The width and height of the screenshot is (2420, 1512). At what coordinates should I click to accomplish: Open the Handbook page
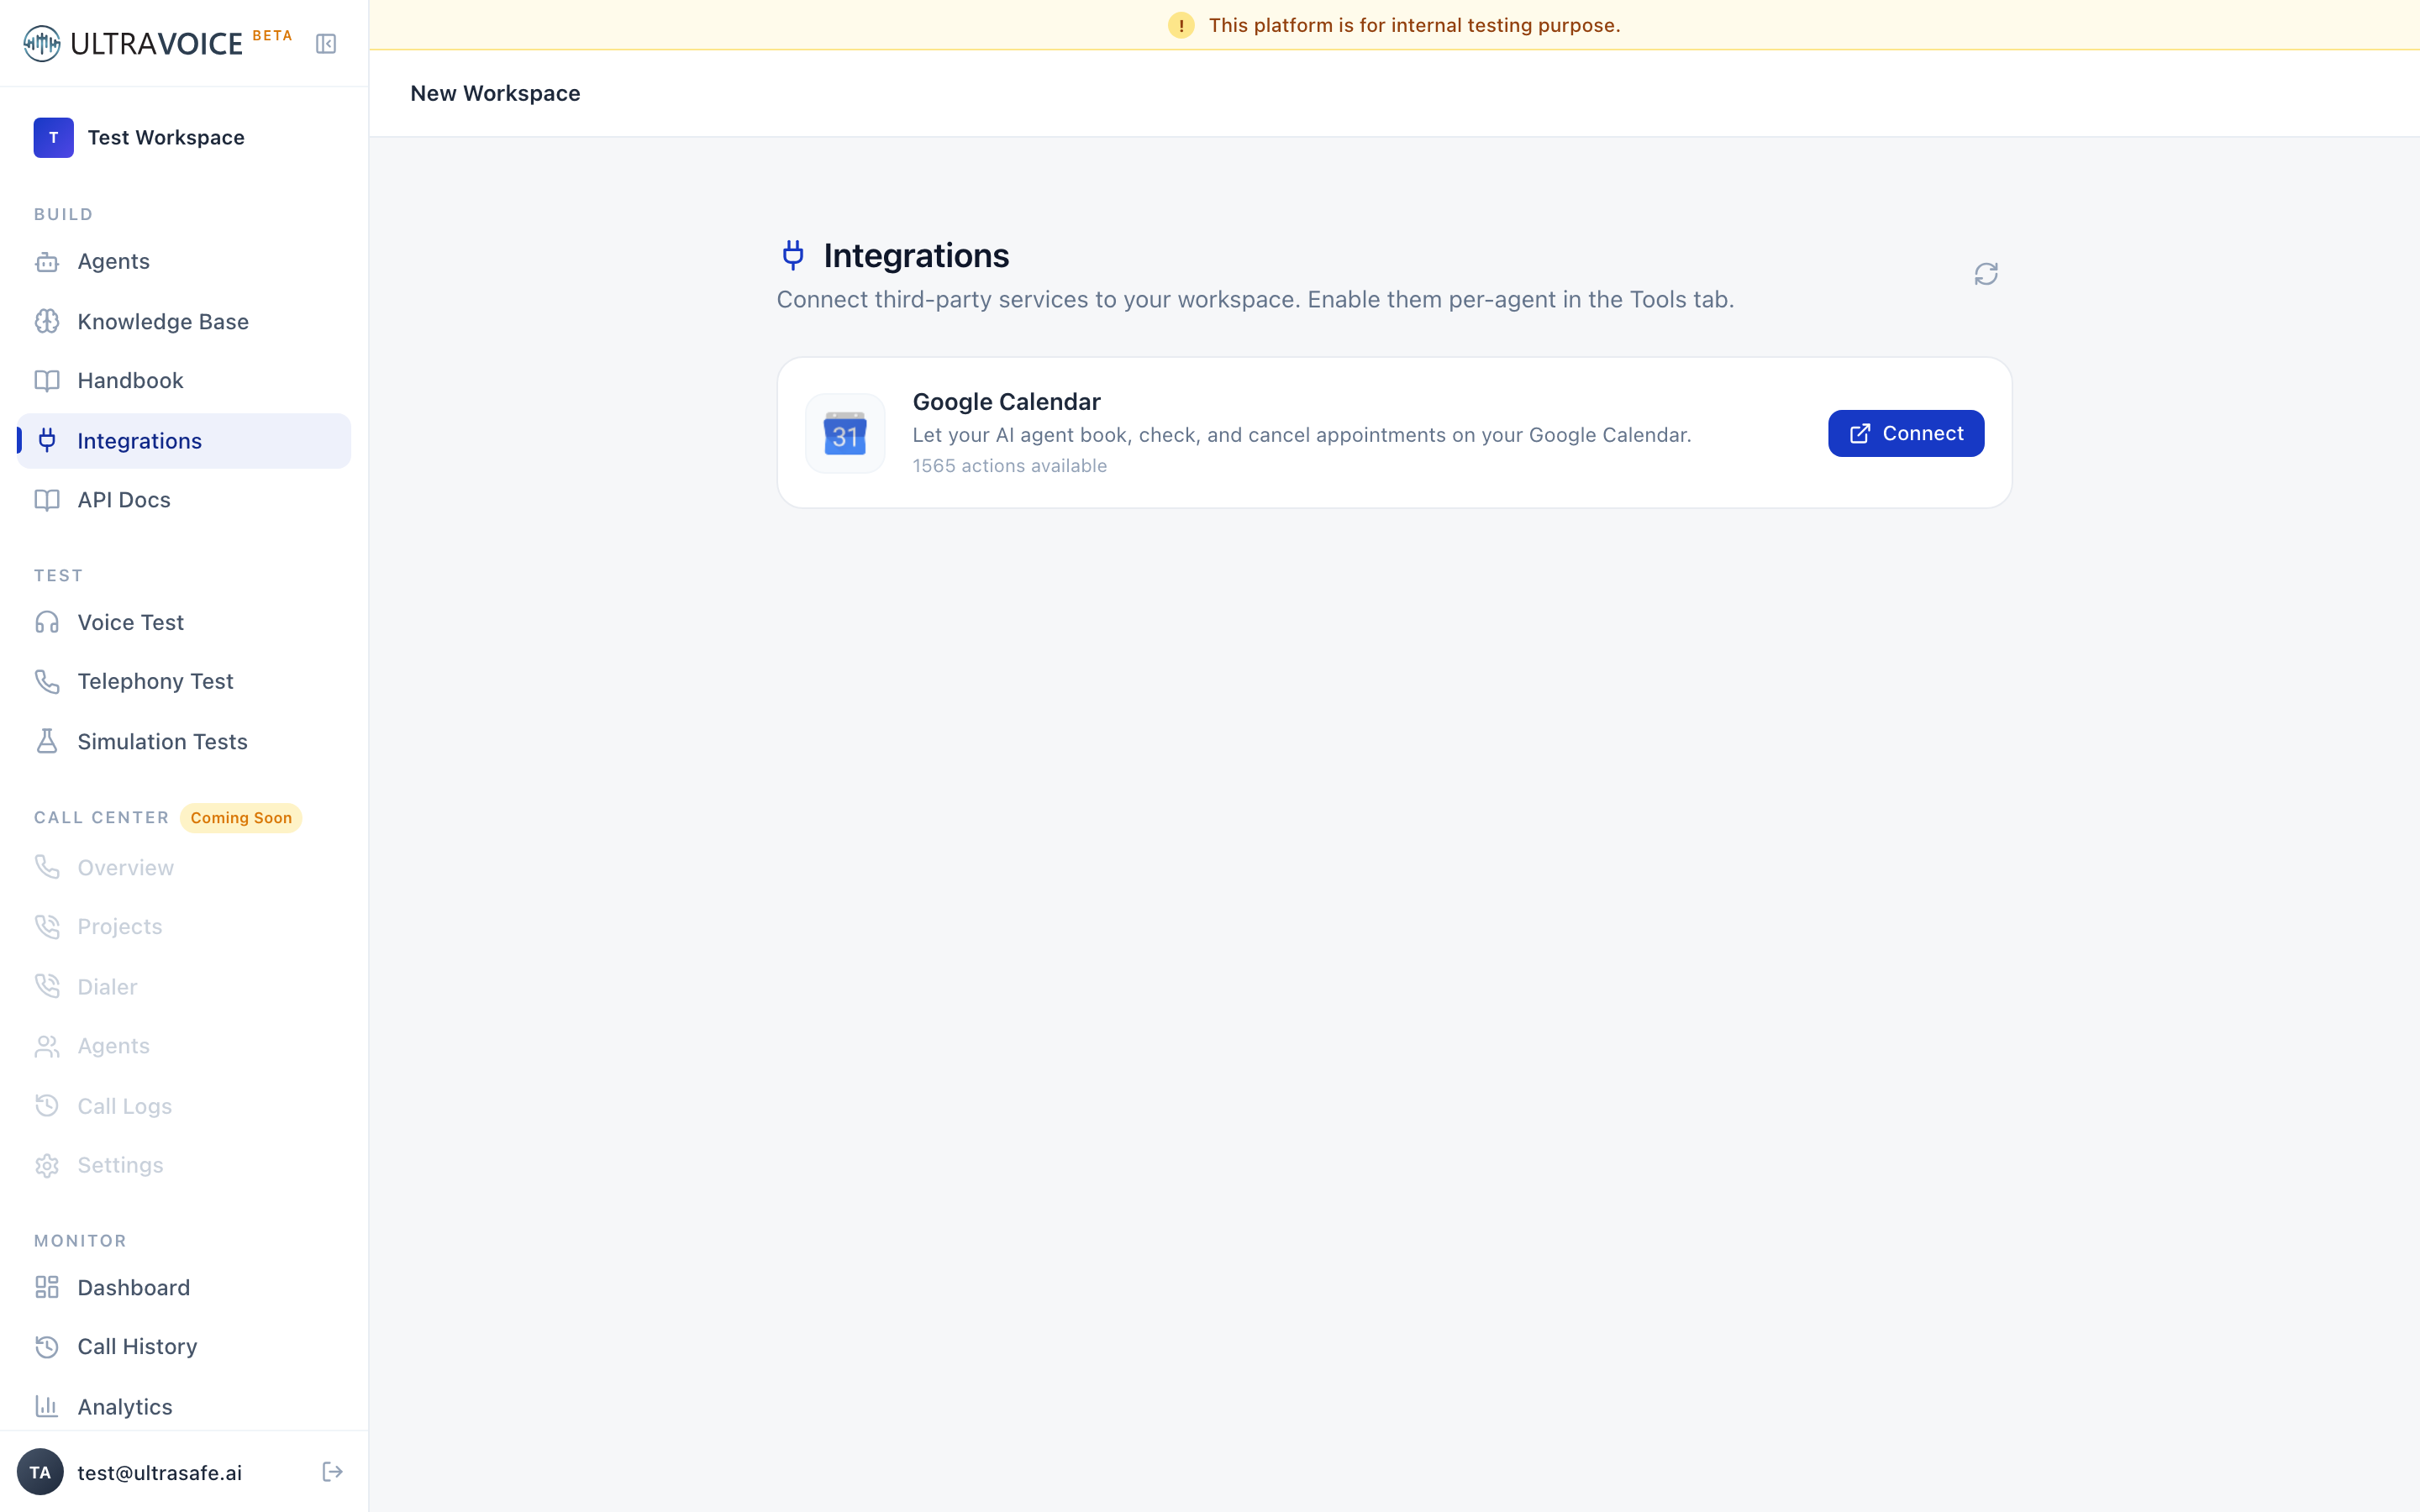[x=184, y=381]
